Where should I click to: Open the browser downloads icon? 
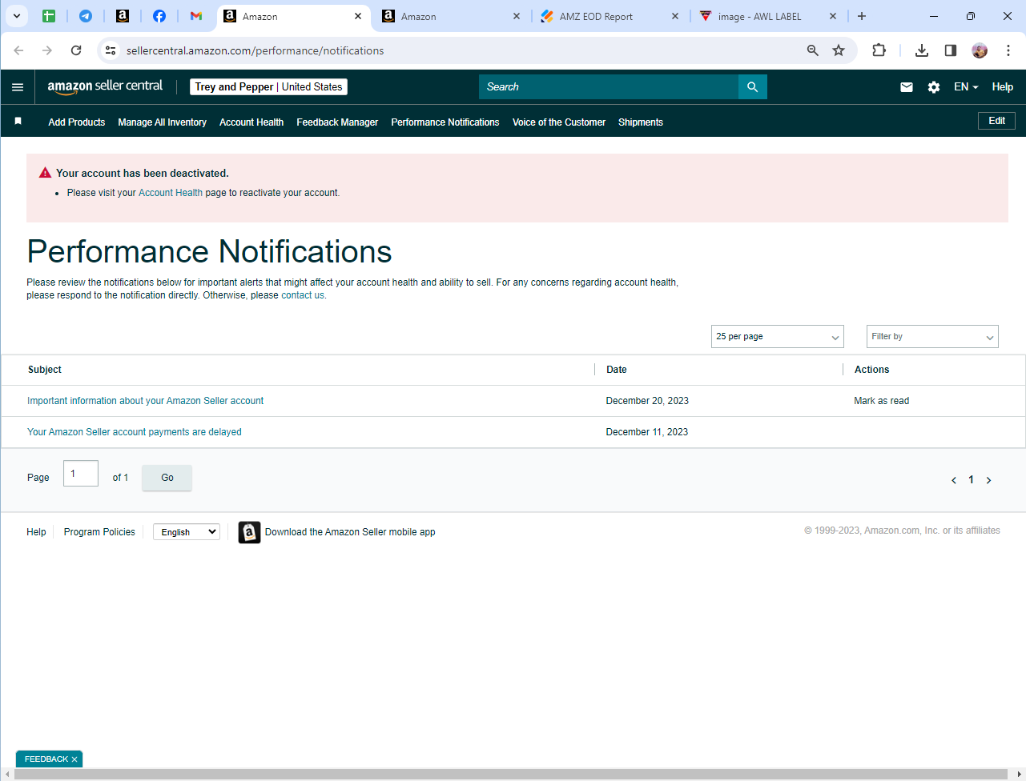922,50
